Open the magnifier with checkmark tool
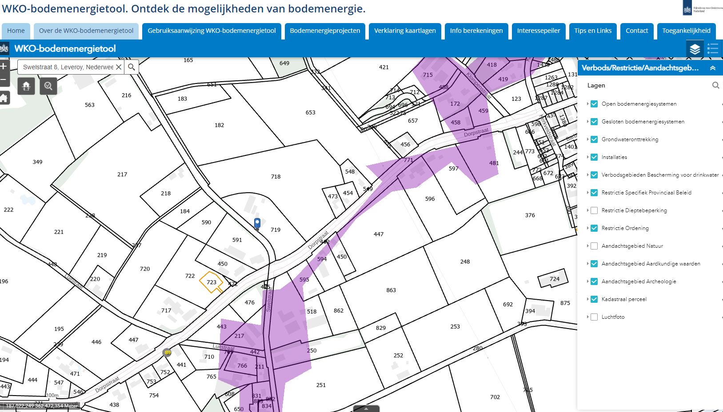 pos(48,86)
